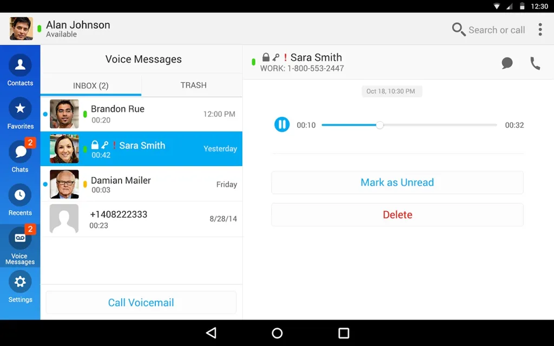Viewport: 554px width, 346px height.
Task: Select the INBOX (2) tab
Action: tap(91, 85)
